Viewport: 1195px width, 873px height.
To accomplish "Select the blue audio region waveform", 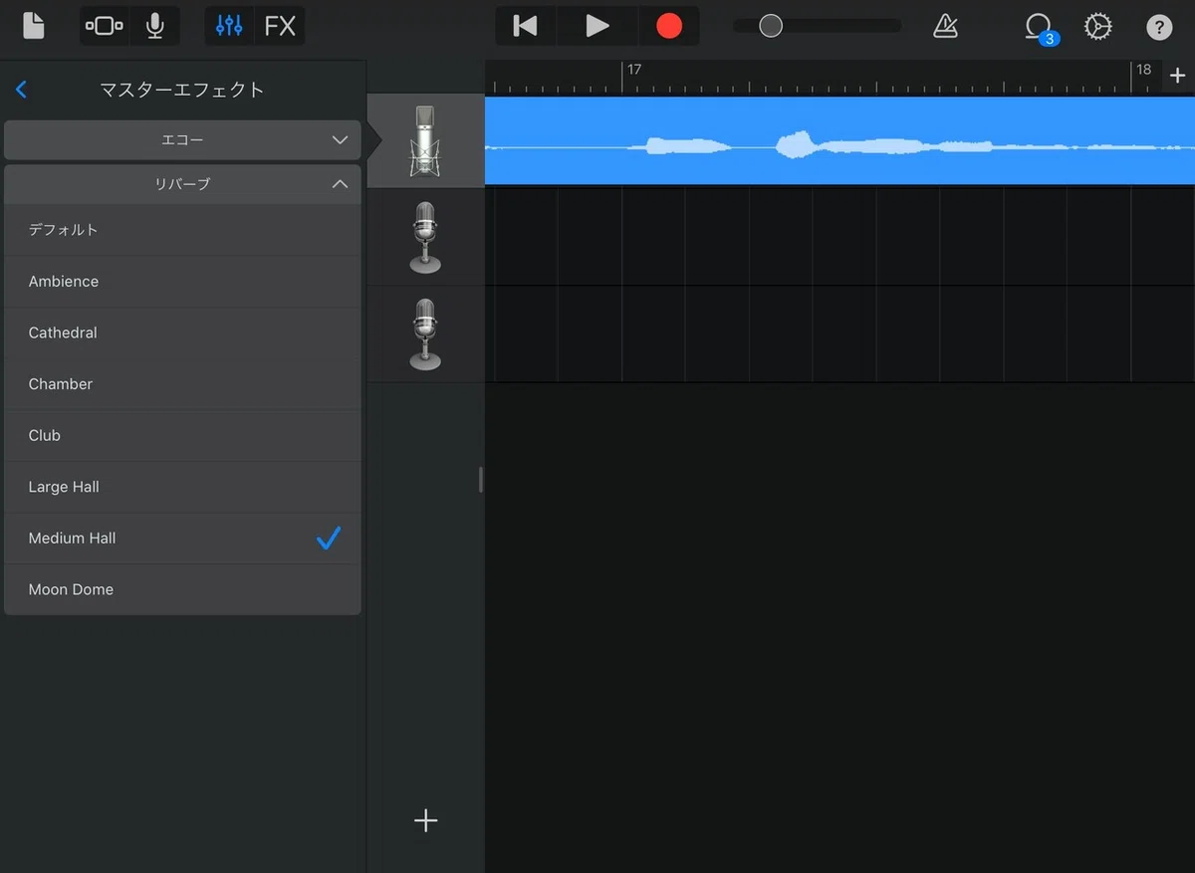I will (839, 140).
